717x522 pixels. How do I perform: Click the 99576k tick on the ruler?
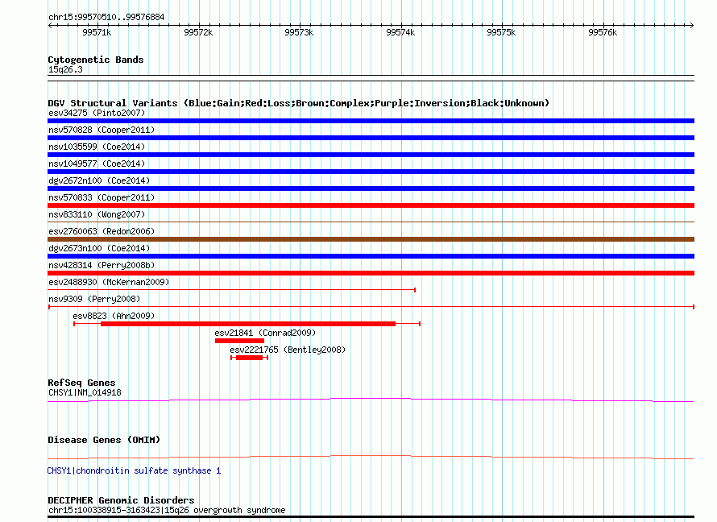pyautogui.click(x=602, y=33)
